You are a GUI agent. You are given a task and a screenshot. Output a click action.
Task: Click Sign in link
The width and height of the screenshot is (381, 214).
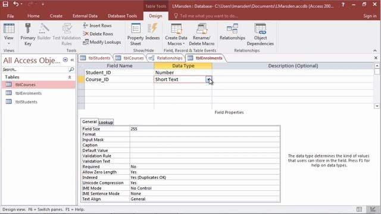[370, 16]
